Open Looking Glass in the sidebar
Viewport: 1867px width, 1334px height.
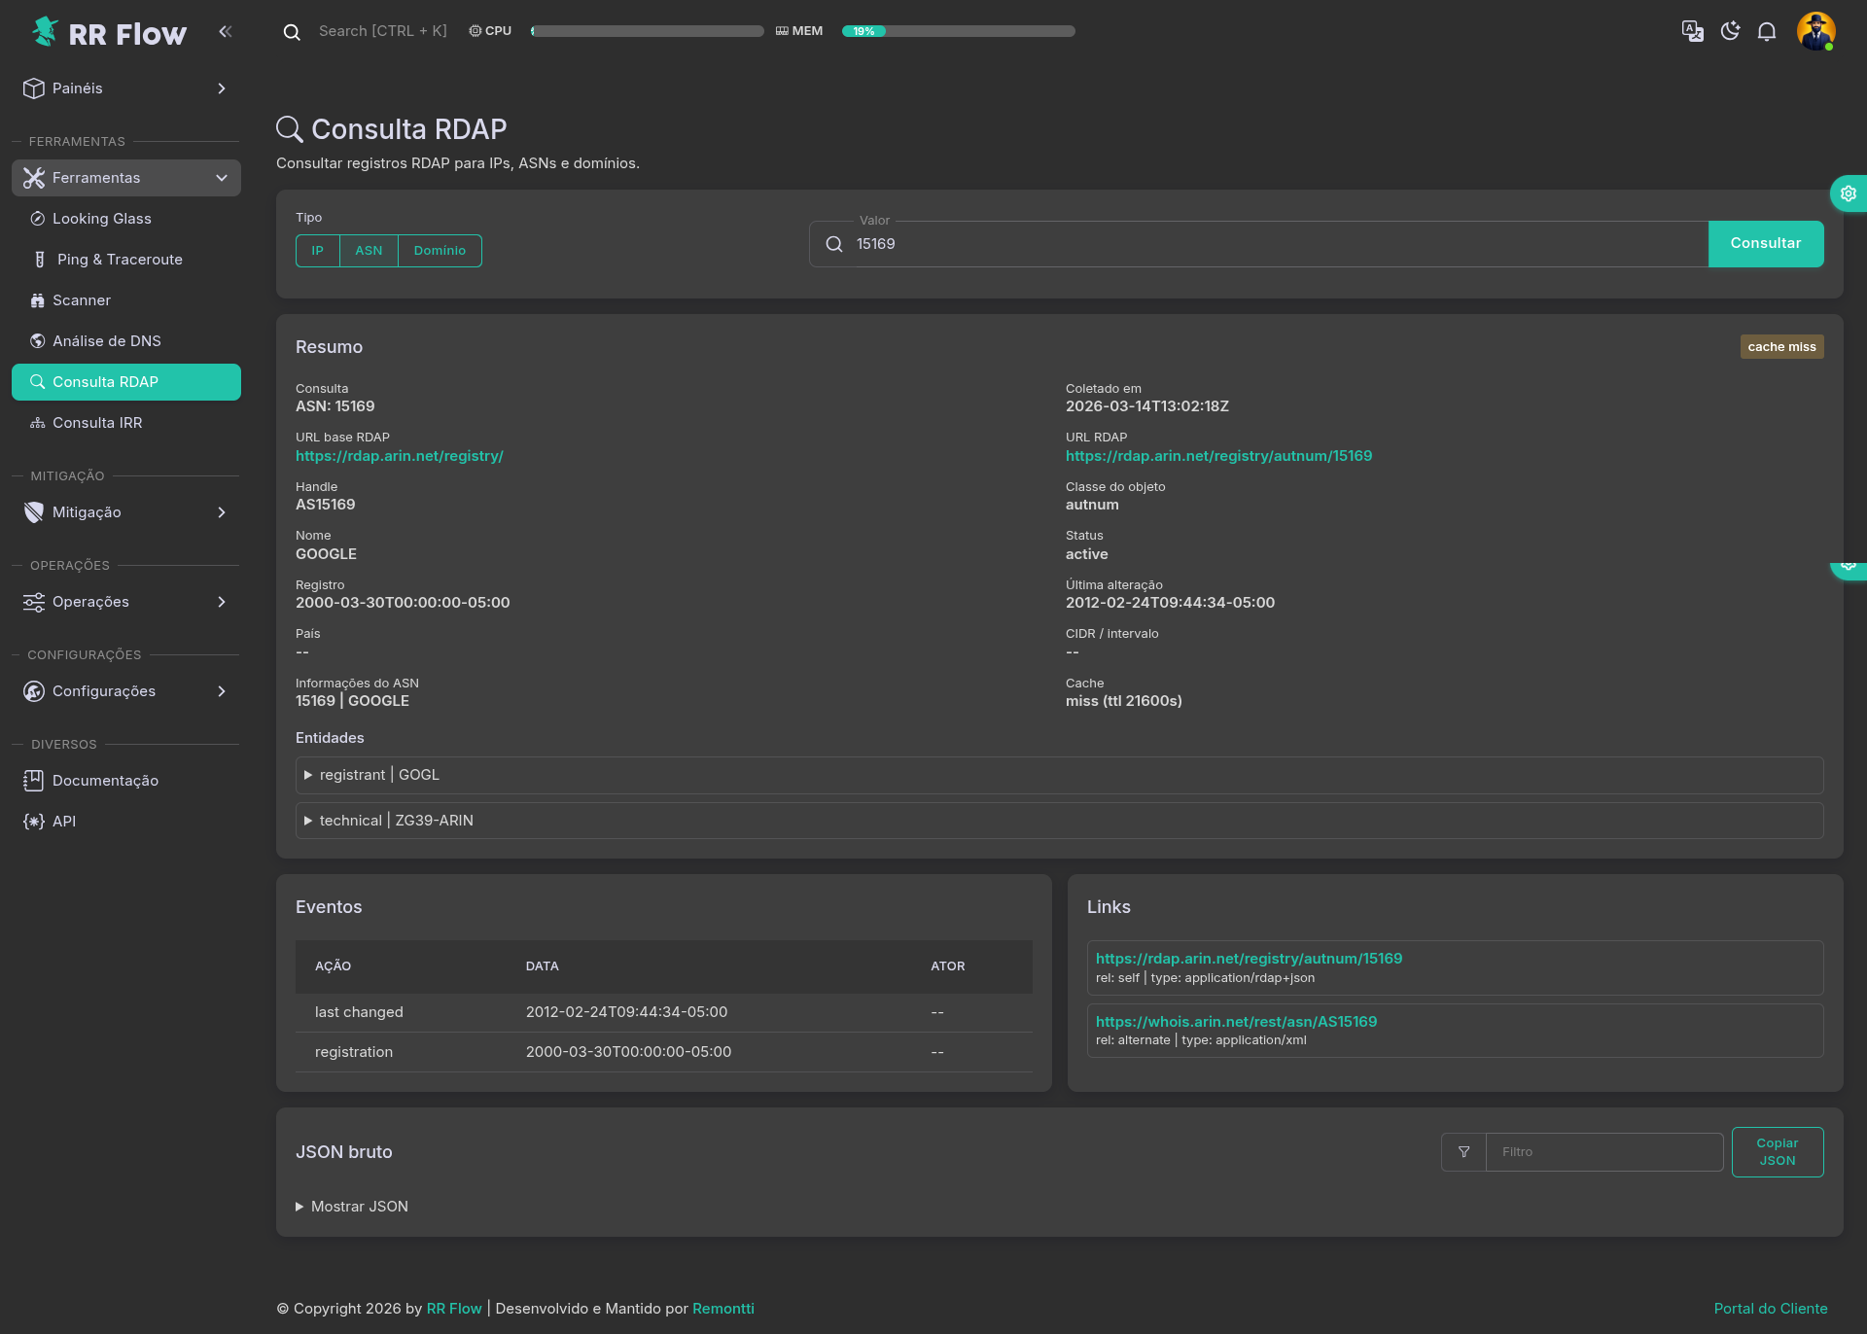(102, 219)
